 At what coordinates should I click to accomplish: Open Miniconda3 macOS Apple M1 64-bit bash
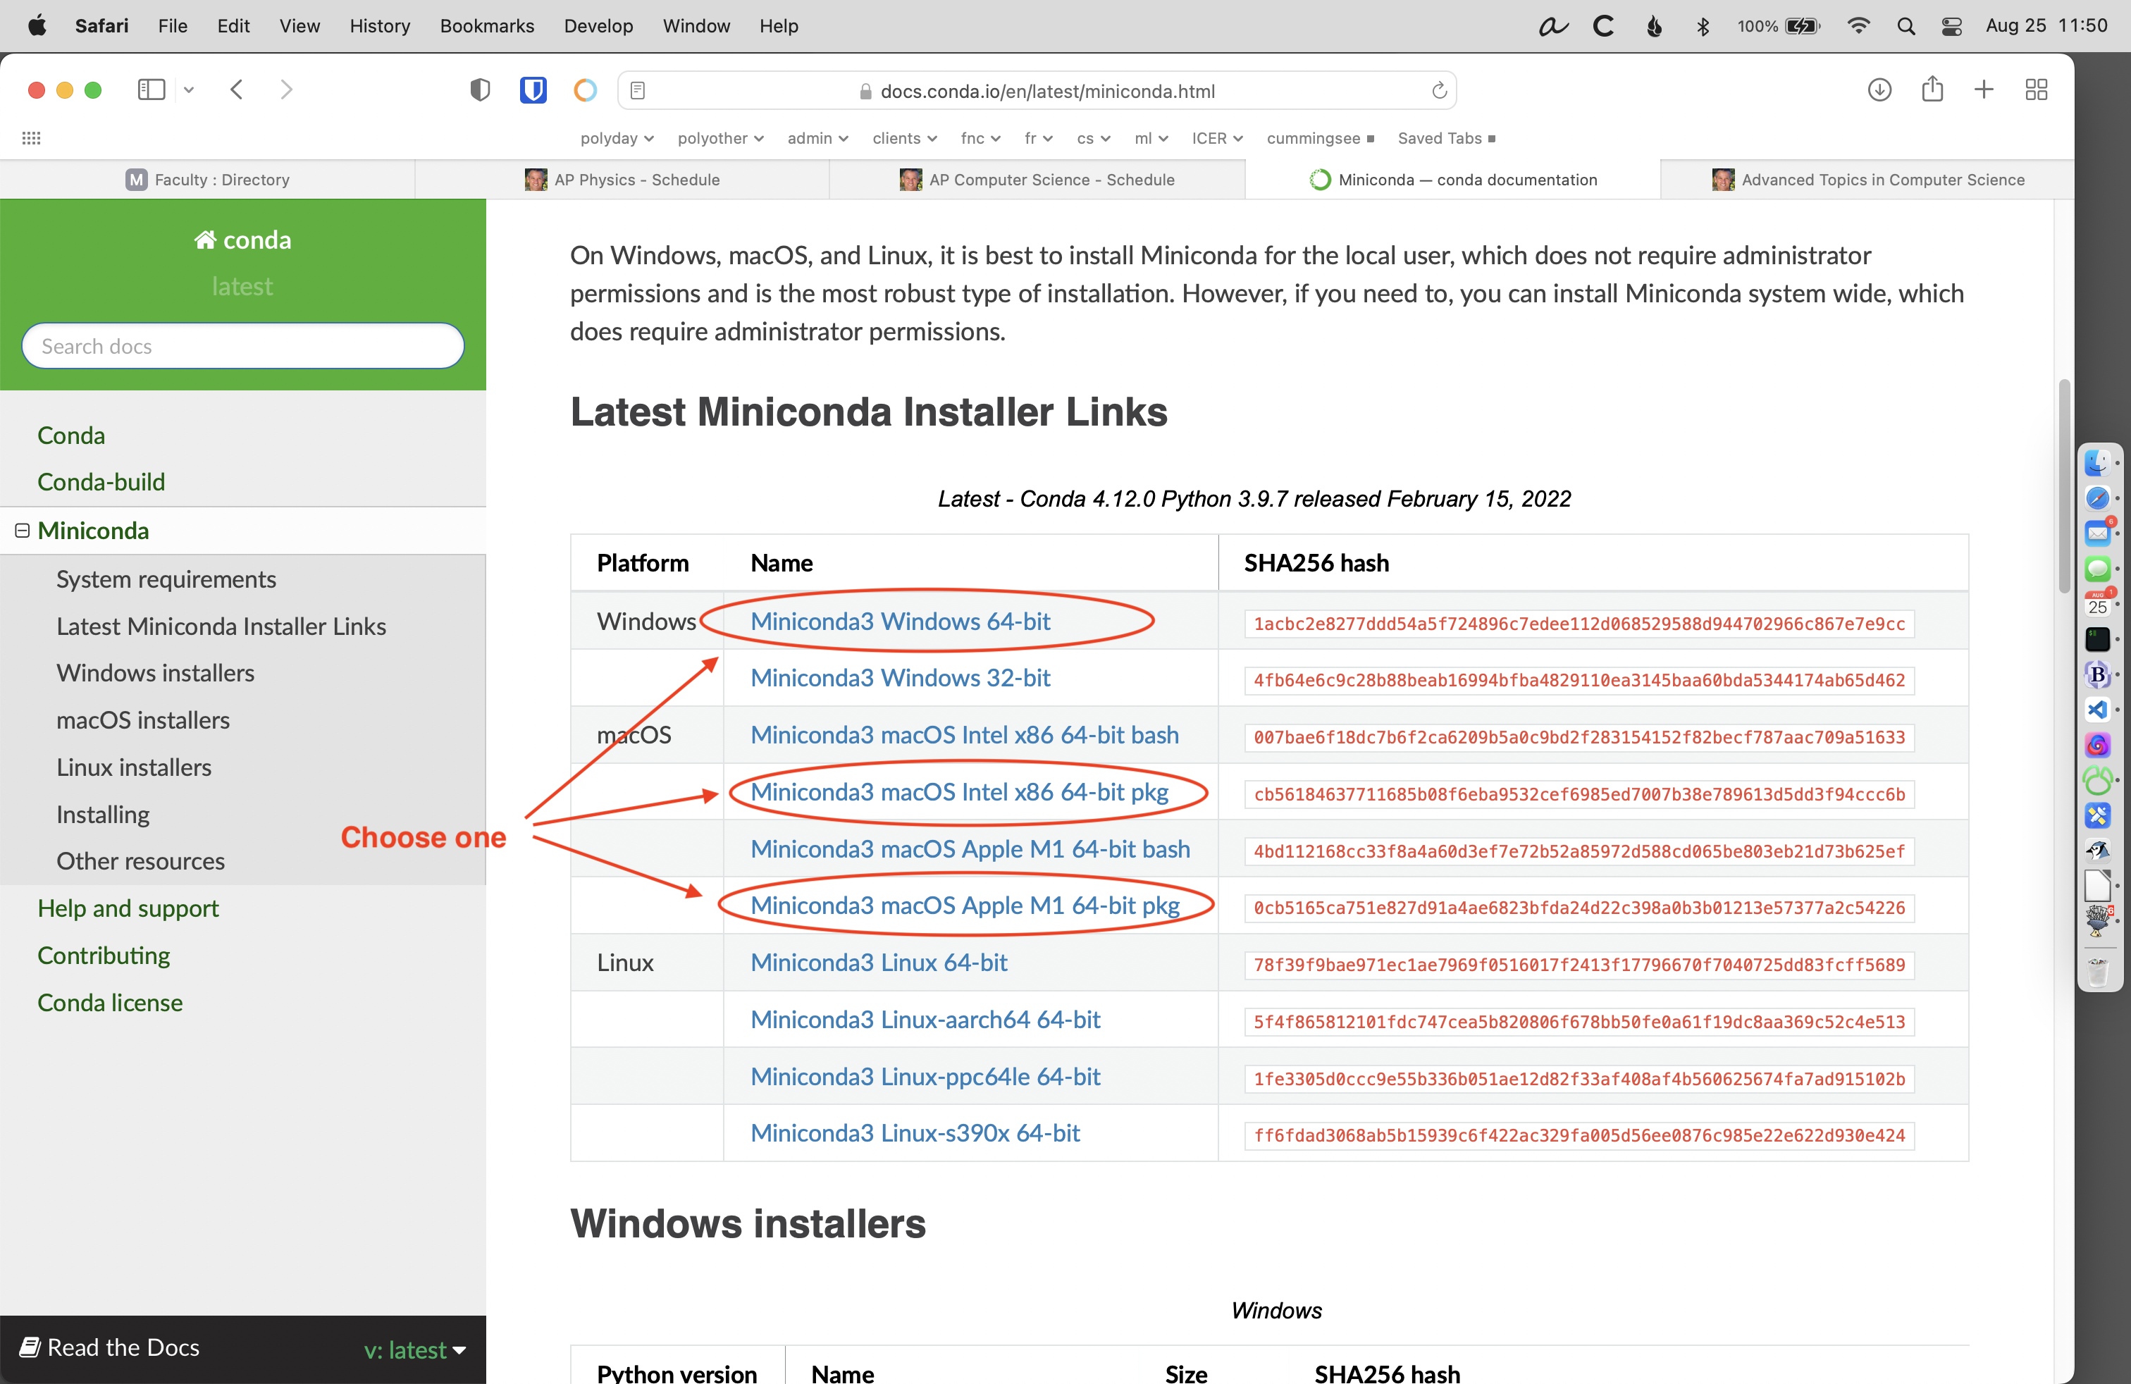click(x=970, y=848)
